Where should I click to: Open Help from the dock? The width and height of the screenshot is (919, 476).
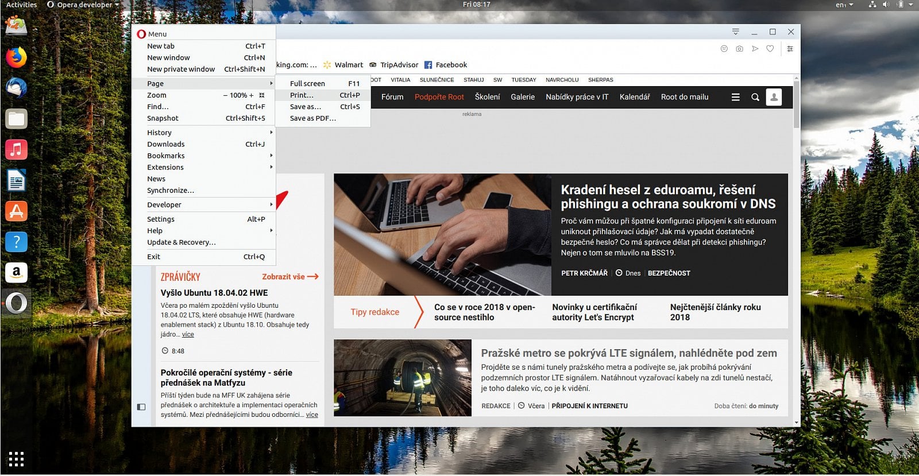[x=16, y=242]
